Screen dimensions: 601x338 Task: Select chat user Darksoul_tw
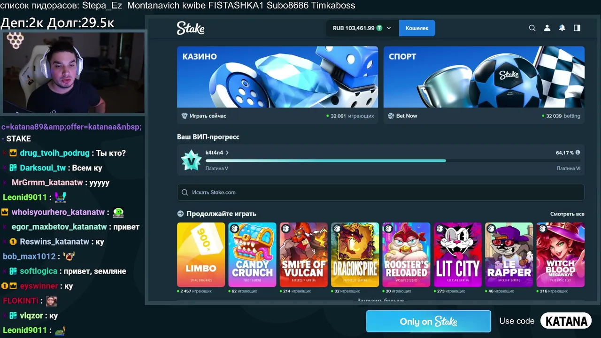pyautogui.click(x=43, y=168)
